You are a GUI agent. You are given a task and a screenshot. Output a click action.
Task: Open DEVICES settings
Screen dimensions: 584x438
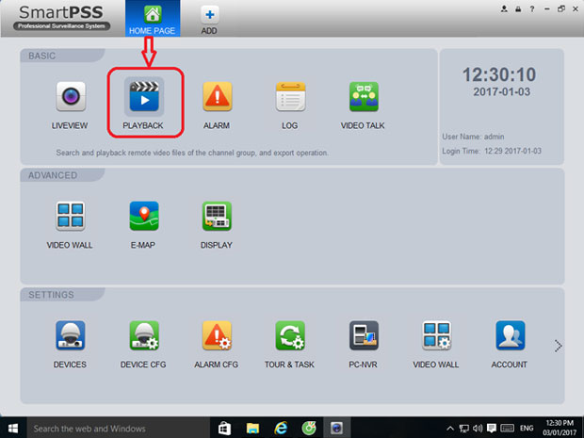pyautogui.click(x=71, y=335)
